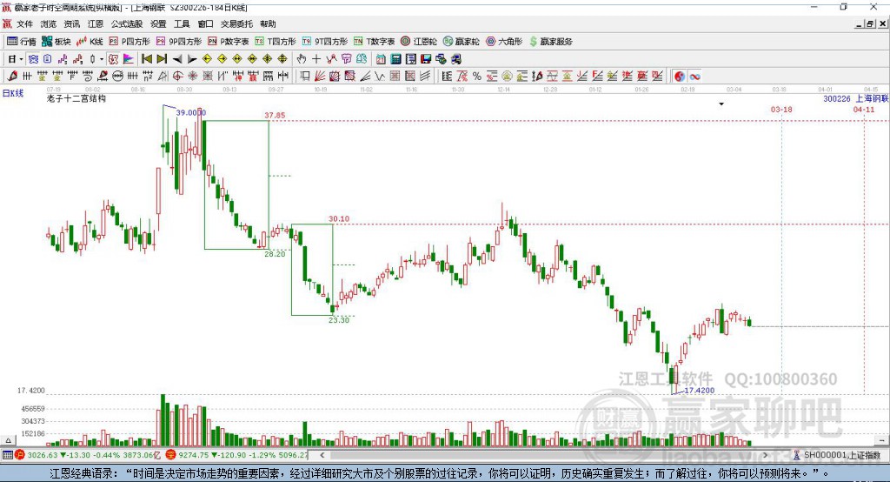This screenshot has width=890, height=482.
Task: Open the calculator icon
Action: pos(395,59)
